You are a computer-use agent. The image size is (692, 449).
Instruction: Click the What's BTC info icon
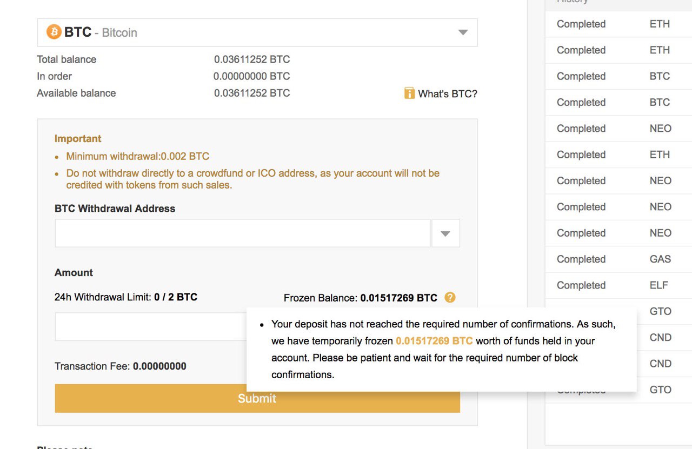click(x=409, y=93)
